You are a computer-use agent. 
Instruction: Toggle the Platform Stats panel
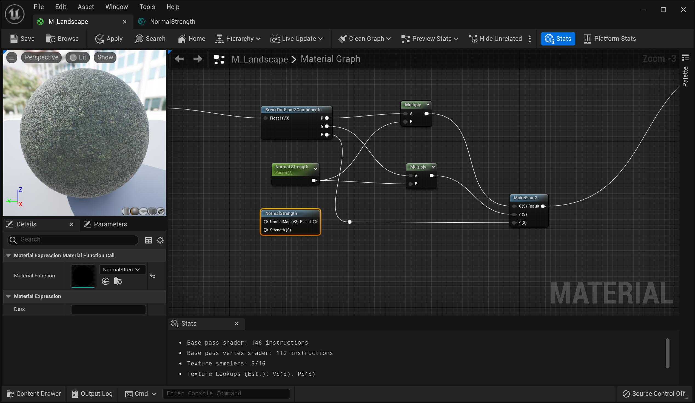pos(609,39)
